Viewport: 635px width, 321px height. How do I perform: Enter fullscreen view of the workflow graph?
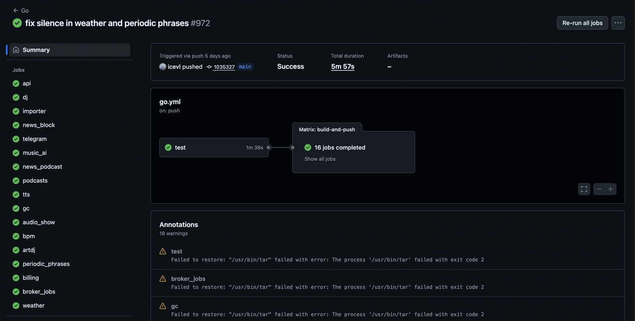(584, 189)
